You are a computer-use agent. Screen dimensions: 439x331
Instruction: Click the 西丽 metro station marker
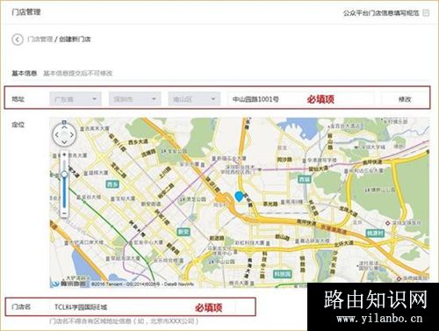pos(304,179)
